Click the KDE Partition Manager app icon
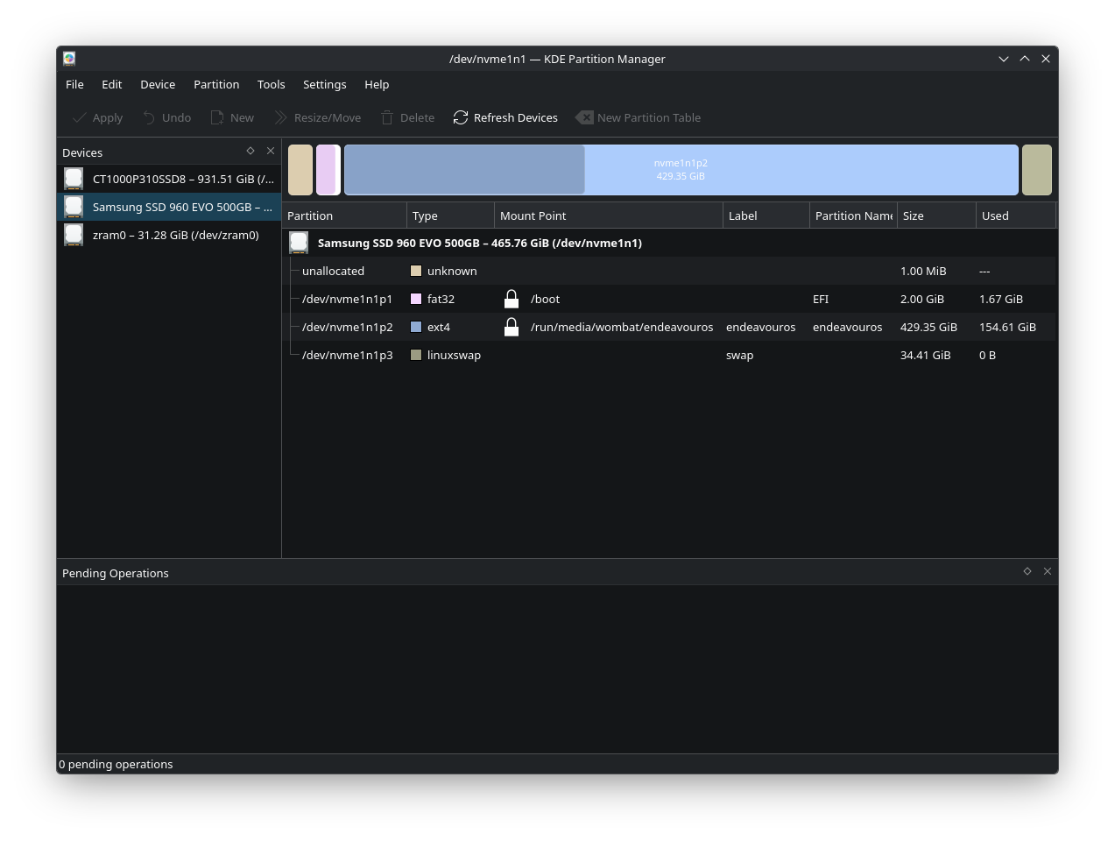Image resolution: width=1115 pixels, height=841 pixels. click(x=69, y=59)
